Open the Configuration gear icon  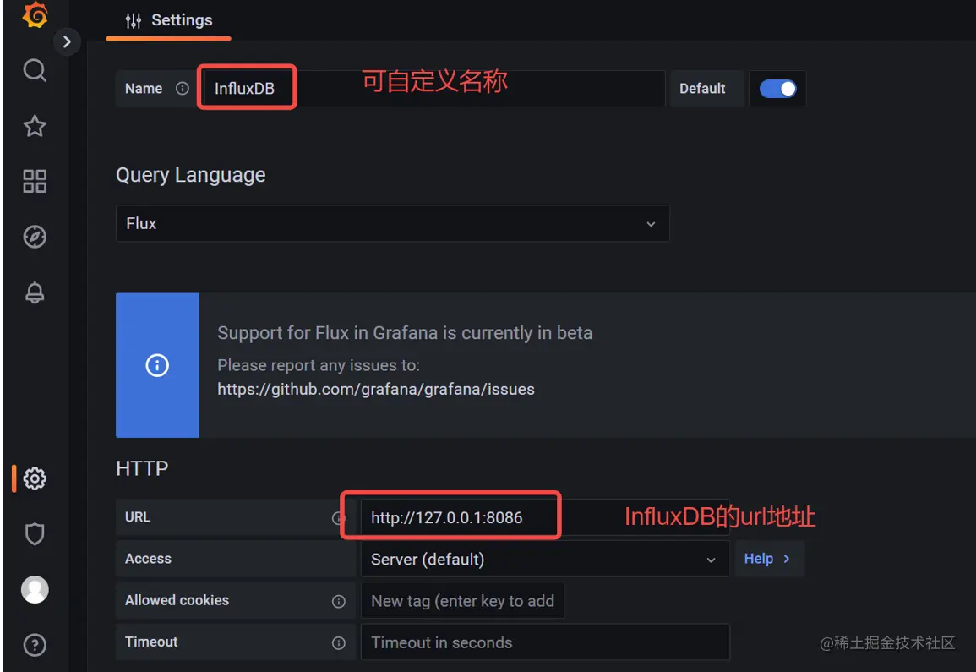coord(35,478)
